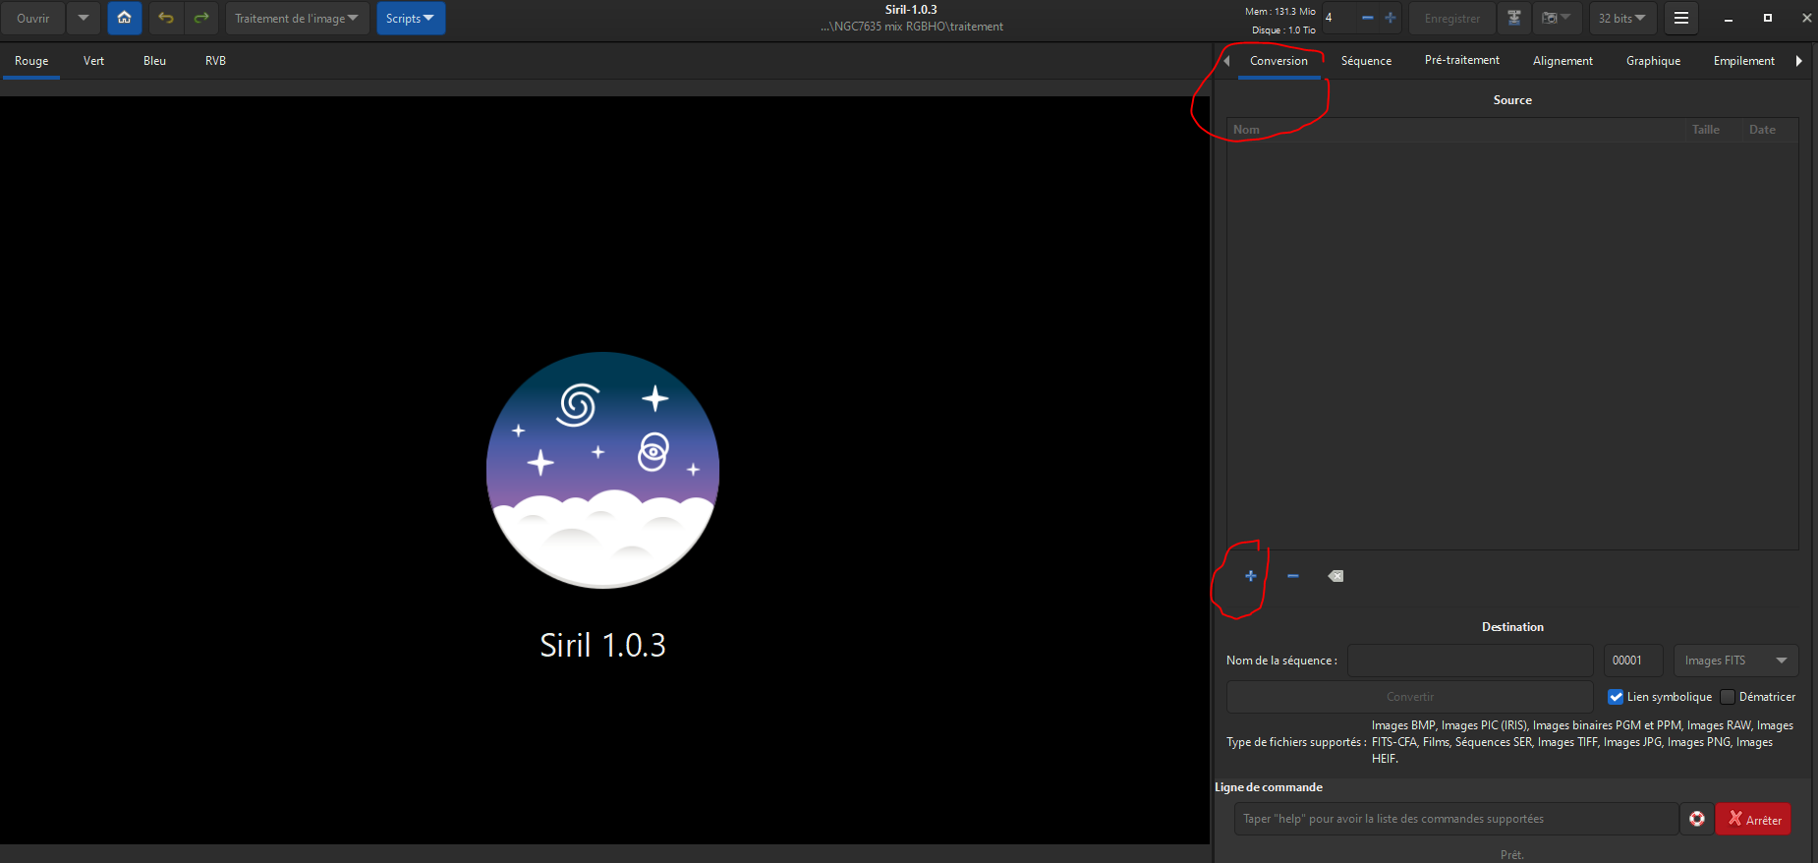Open the hamburger main menu
The width and height of the screenshot is (1818, 863).
(1681, 18)
